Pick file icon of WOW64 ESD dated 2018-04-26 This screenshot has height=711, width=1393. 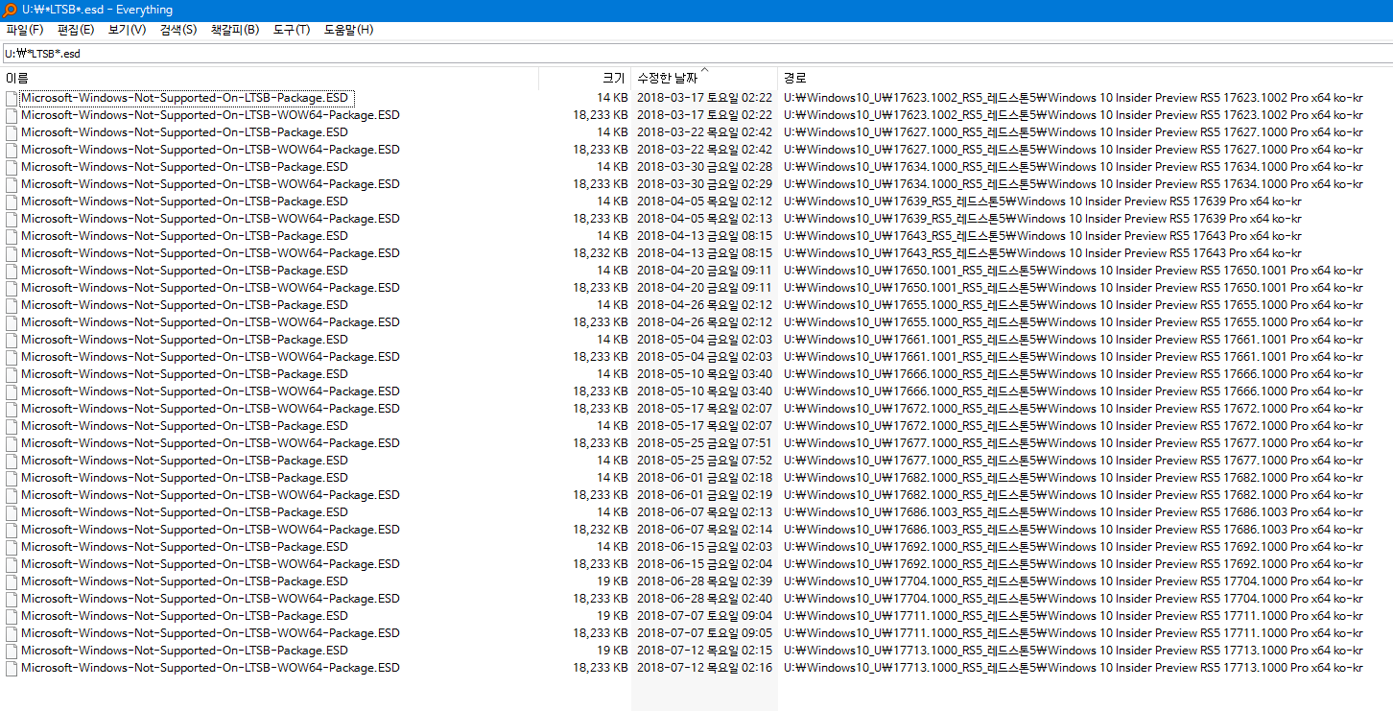(12, 322)
